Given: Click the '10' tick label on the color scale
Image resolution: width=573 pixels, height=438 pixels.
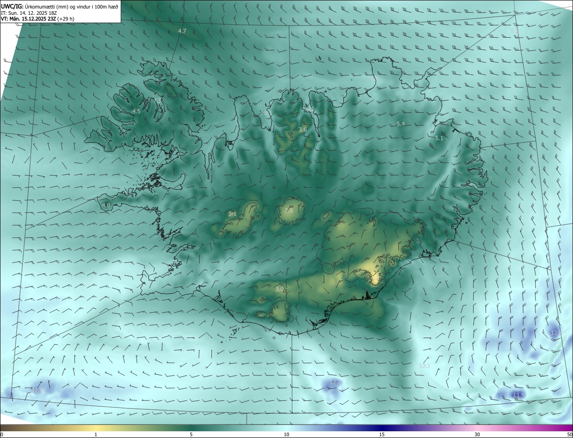Looking at the screenshot, I should tap(286, 434).
